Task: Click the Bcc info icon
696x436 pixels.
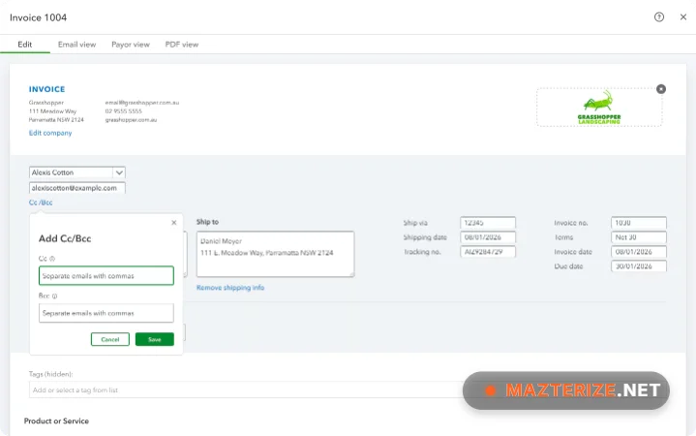Action: (x=54, y=296)
